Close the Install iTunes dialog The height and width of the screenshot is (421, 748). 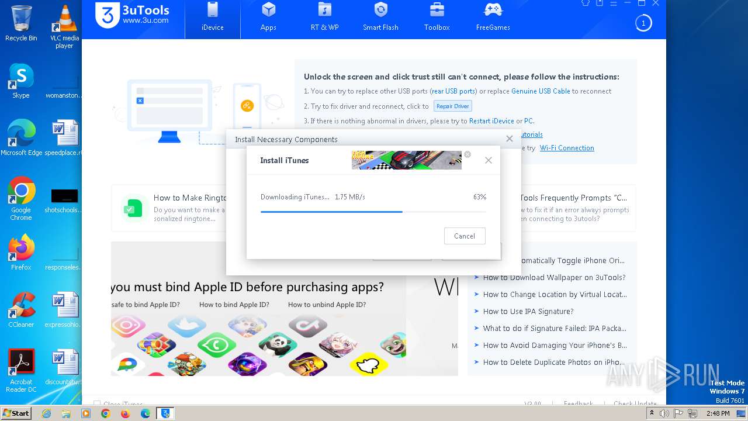(x=489, y=160)
